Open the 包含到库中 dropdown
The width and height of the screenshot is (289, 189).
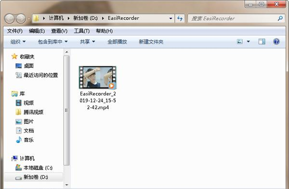[53, 42]
